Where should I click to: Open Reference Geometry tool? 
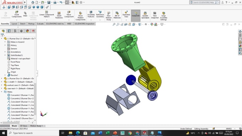(100, 14)
